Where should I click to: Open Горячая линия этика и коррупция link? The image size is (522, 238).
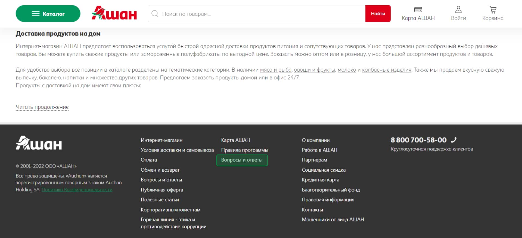tap(173, 223)
